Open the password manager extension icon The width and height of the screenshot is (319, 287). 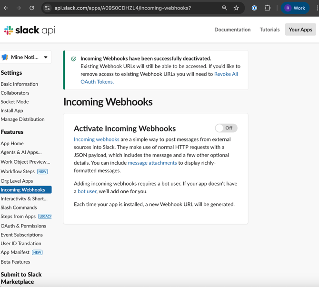point(254,8)
